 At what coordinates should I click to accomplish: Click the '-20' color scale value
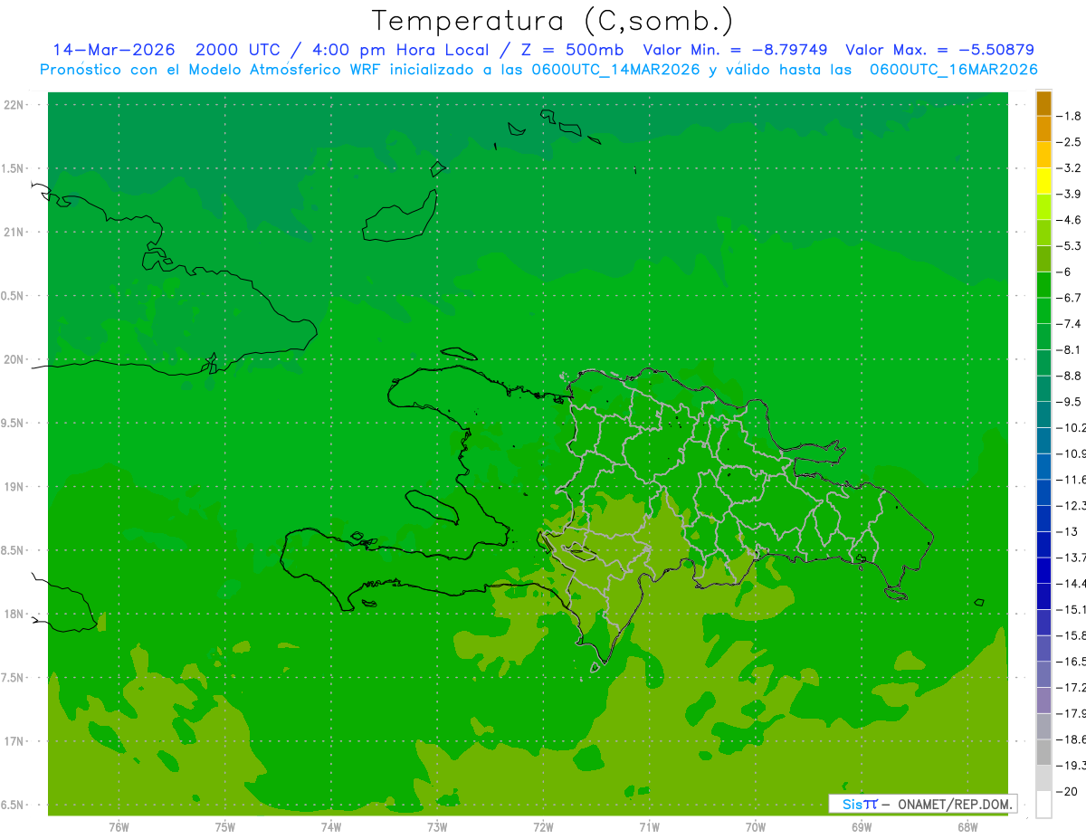coord(1065,791)
